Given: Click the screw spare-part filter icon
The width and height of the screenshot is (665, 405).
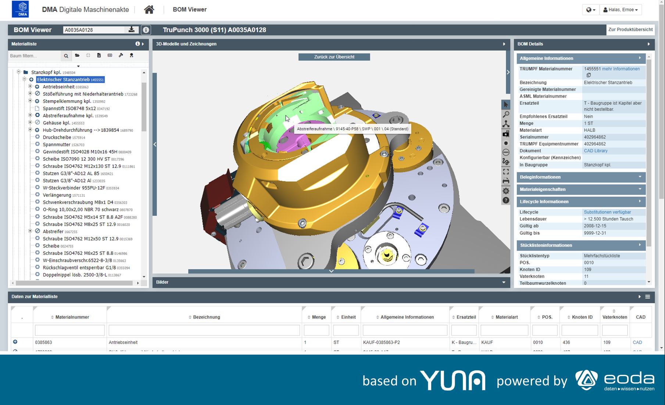Looking at the screenshot, I should (121, 55).
